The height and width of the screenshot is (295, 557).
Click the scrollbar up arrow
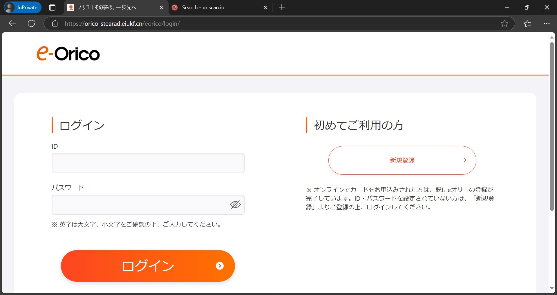pos(552,37)
